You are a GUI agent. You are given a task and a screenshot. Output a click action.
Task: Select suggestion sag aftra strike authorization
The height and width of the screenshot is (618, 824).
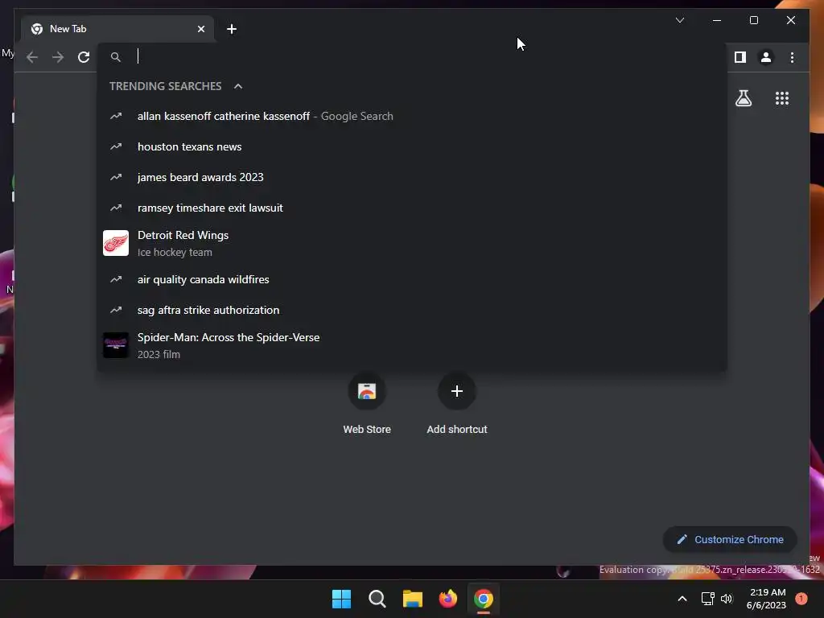(x=412, y=310)
